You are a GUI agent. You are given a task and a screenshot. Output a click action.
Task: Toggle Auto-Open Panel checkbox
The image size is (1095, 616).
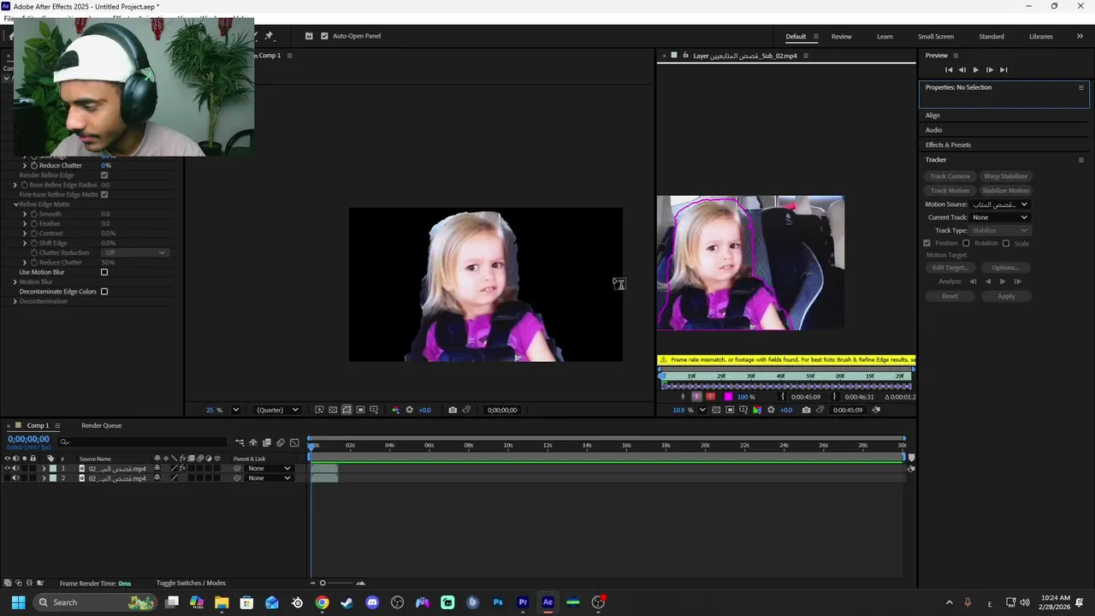point(324,36)
